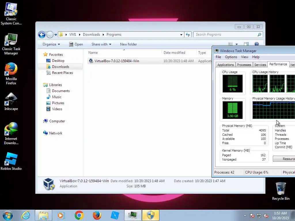
Task: Open Windows Media Player from taskbar
Action: (x=61, y=215)
